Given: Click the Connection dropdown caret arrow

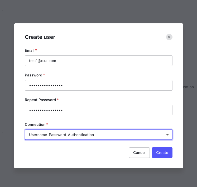Looking at the screenshot, I should 167,135.
